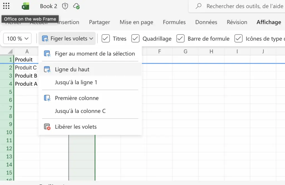Open the Mise en page tab

point(136,22)
